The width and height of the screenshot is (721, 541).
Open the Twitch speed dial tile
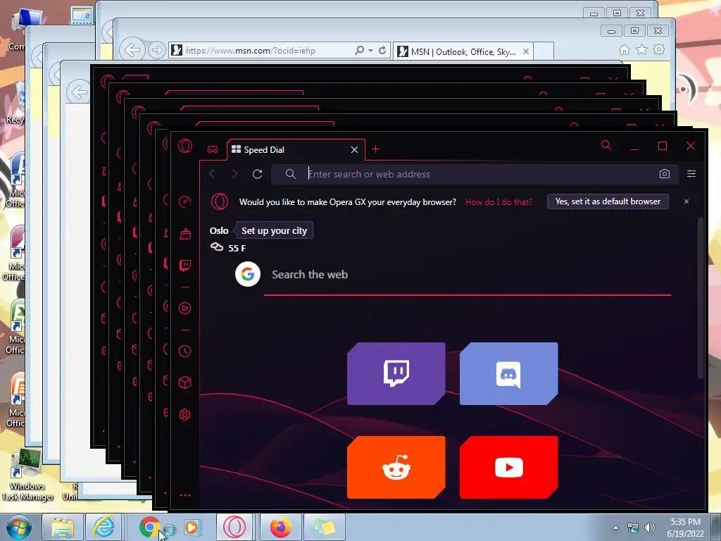coord(396,373)
